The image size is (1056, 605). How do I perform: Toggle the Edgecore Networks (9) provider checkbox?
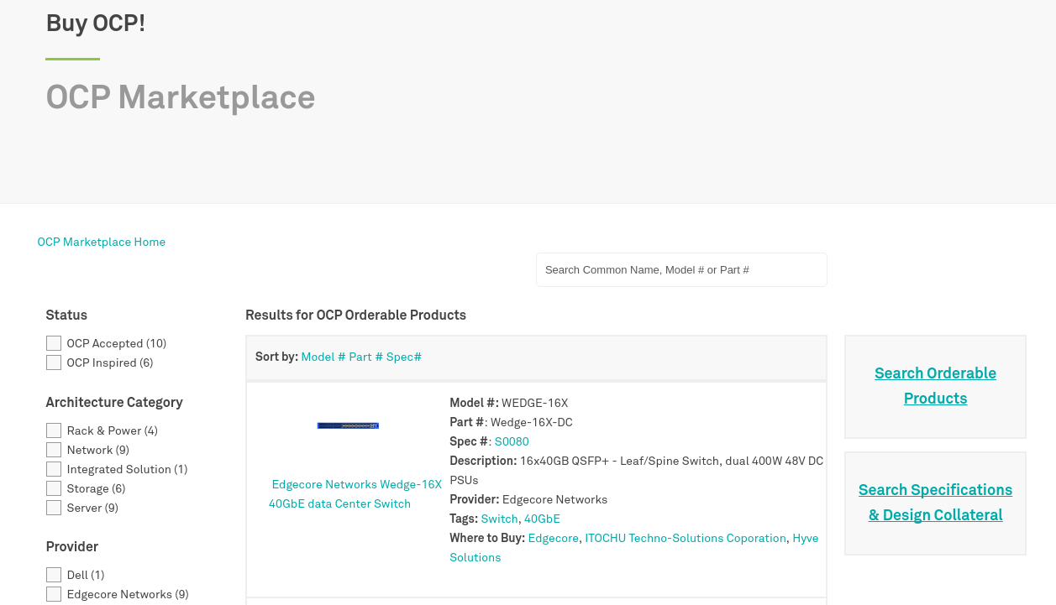click(x=54, y=594)
